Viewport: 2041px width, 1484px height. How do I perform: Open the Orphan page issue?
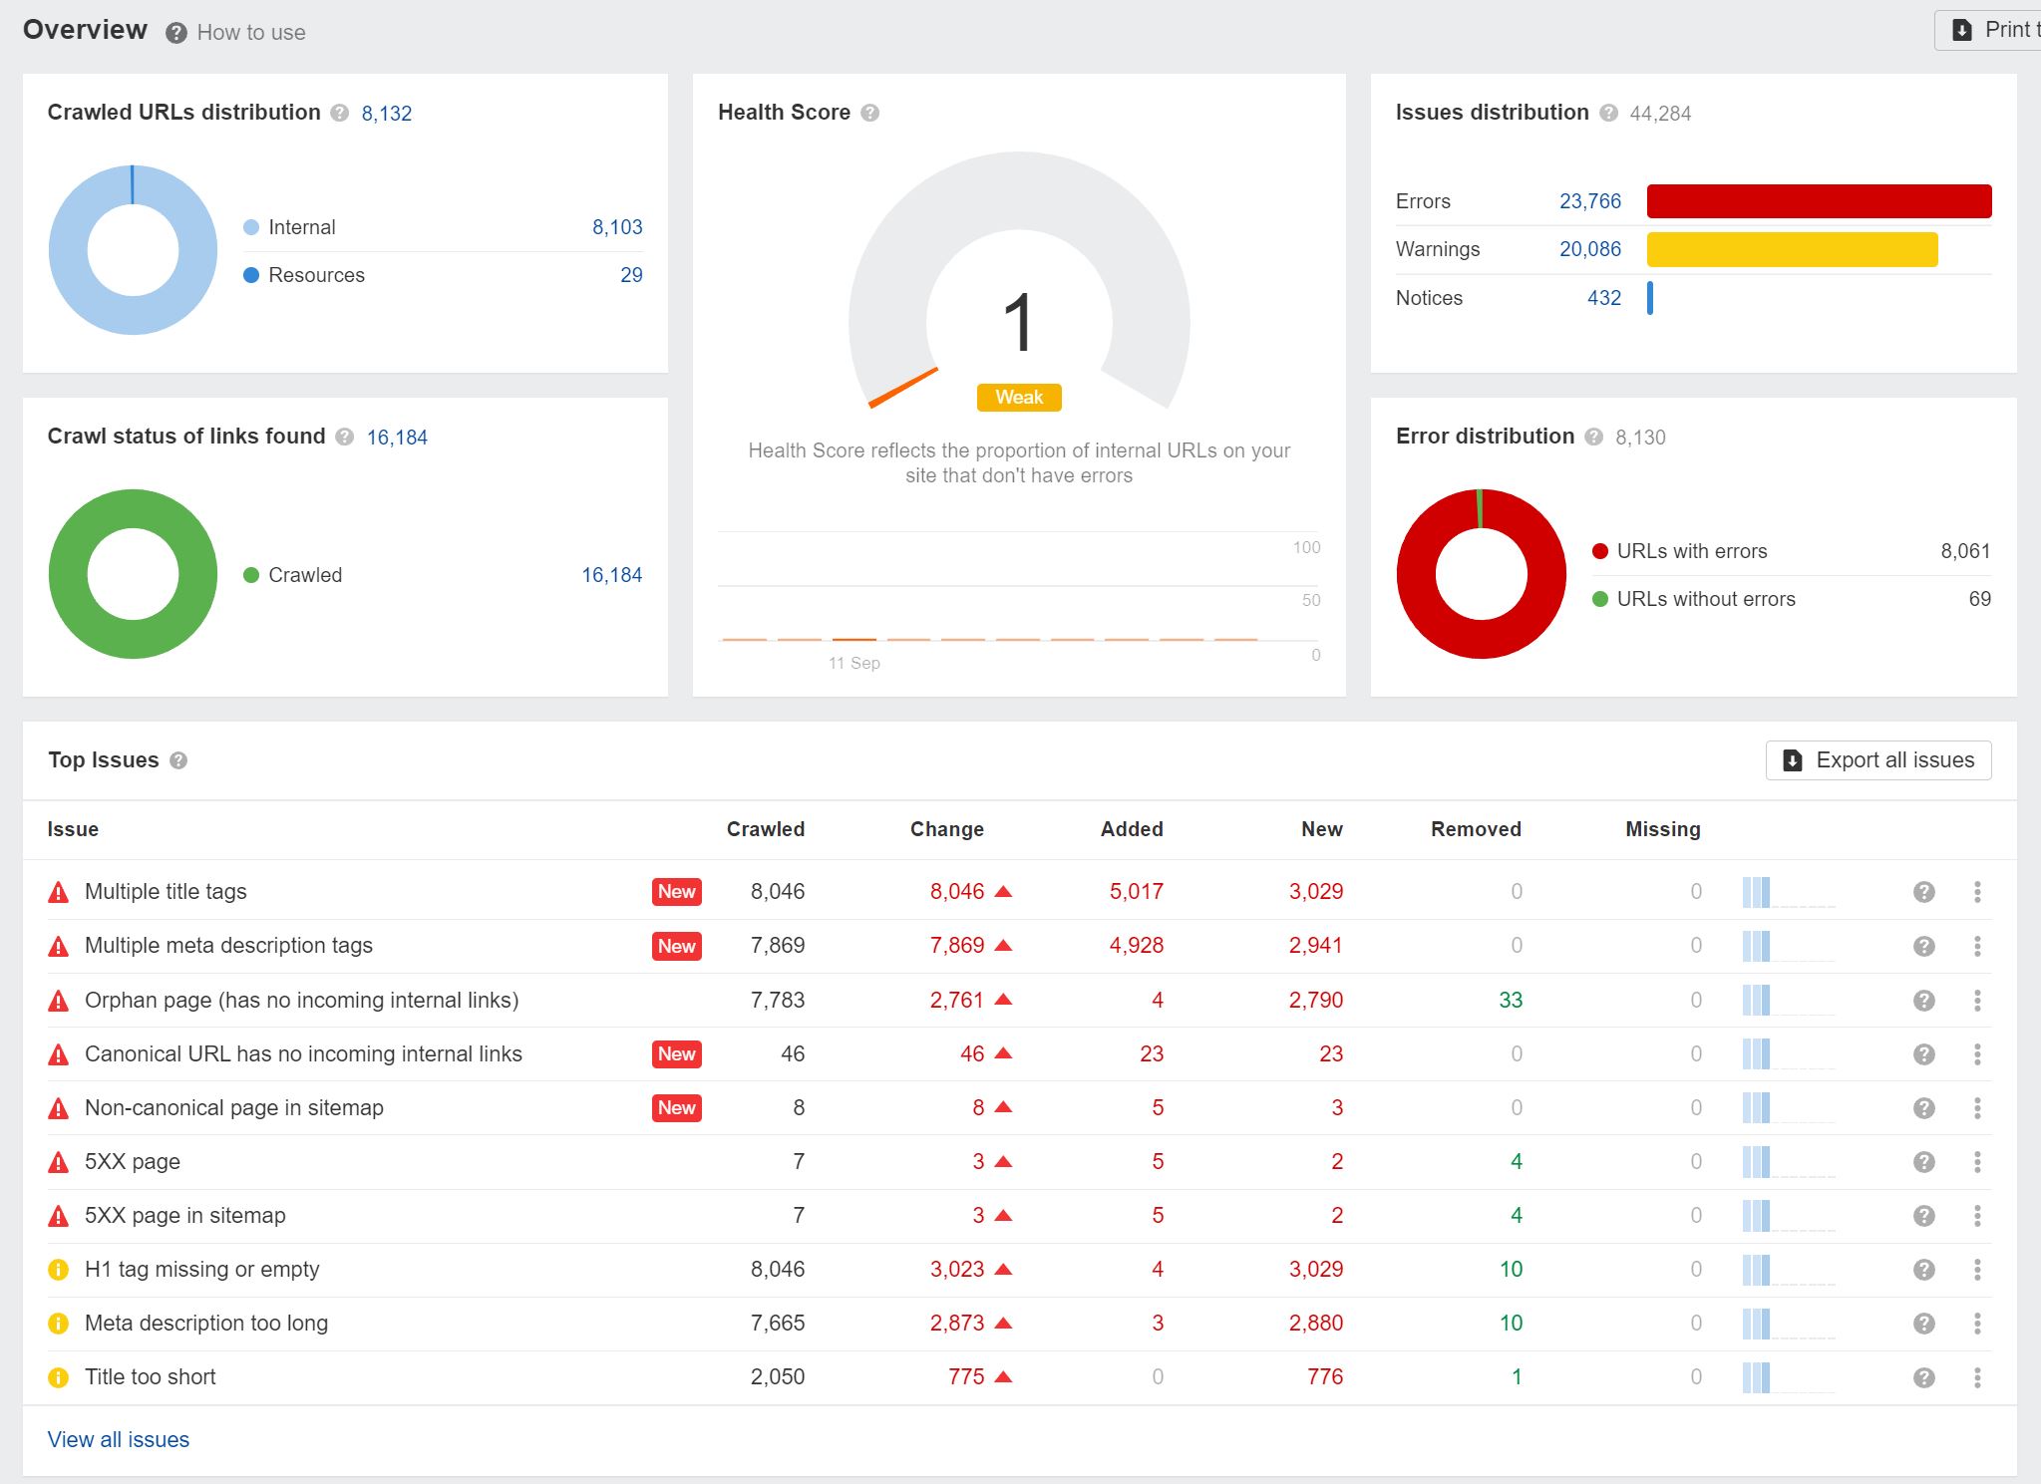[x=301, y=1001]
